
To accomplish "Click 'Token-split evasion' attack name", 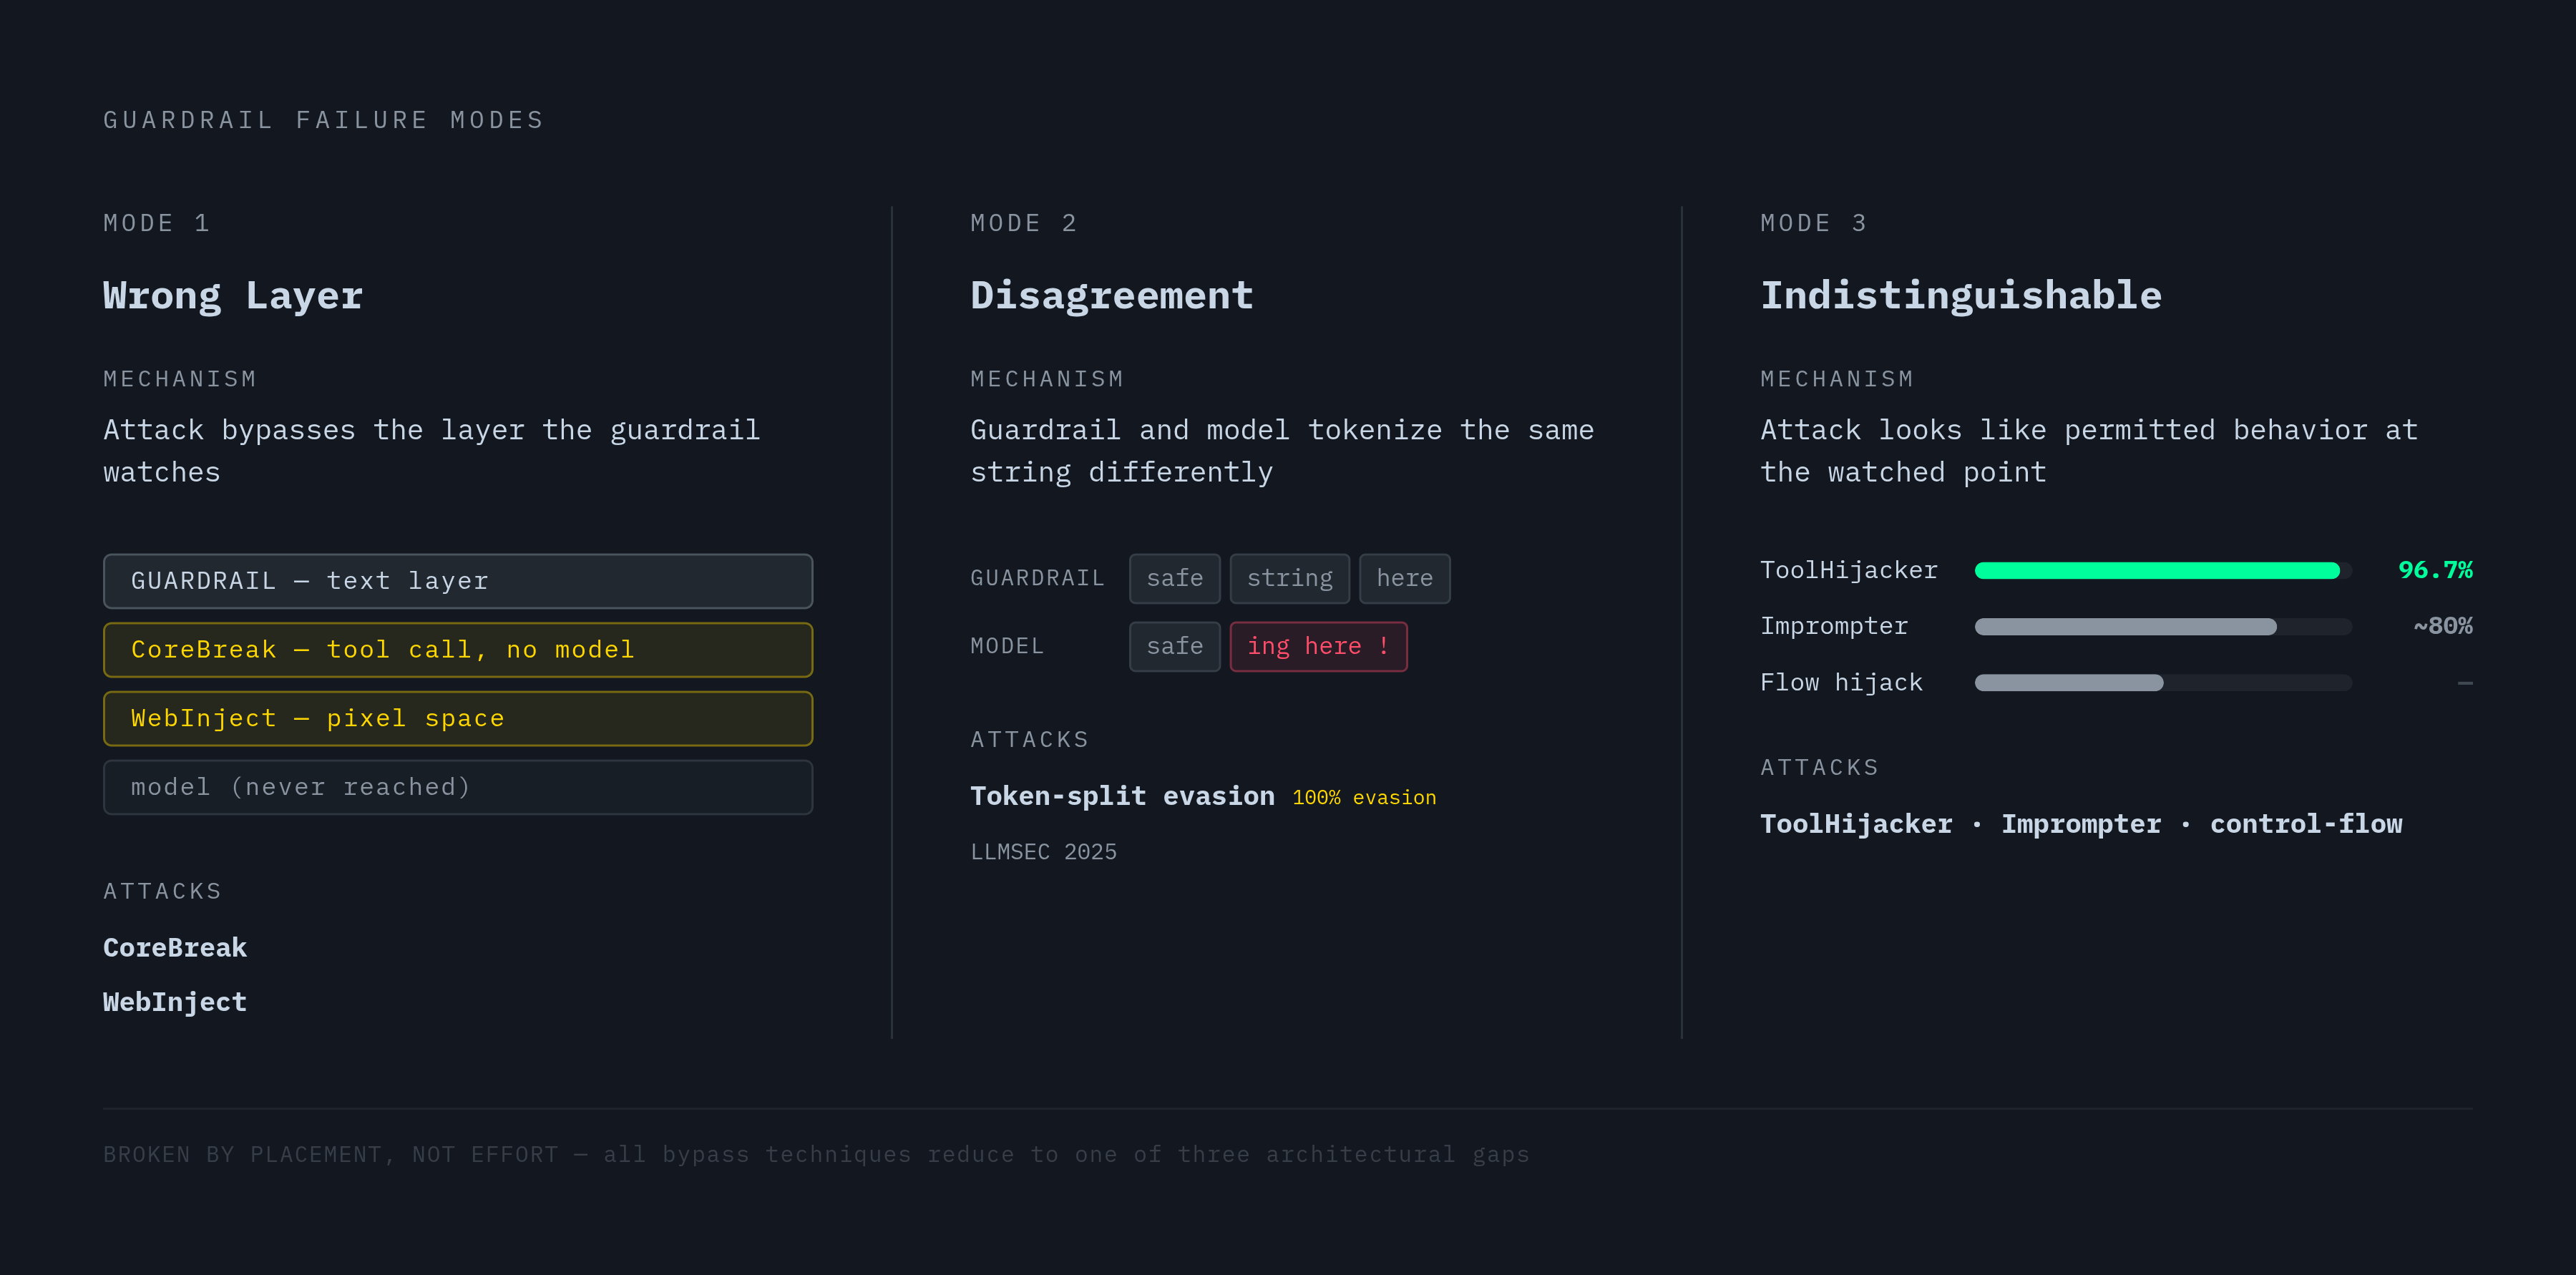I will [x=1122, y=796].
